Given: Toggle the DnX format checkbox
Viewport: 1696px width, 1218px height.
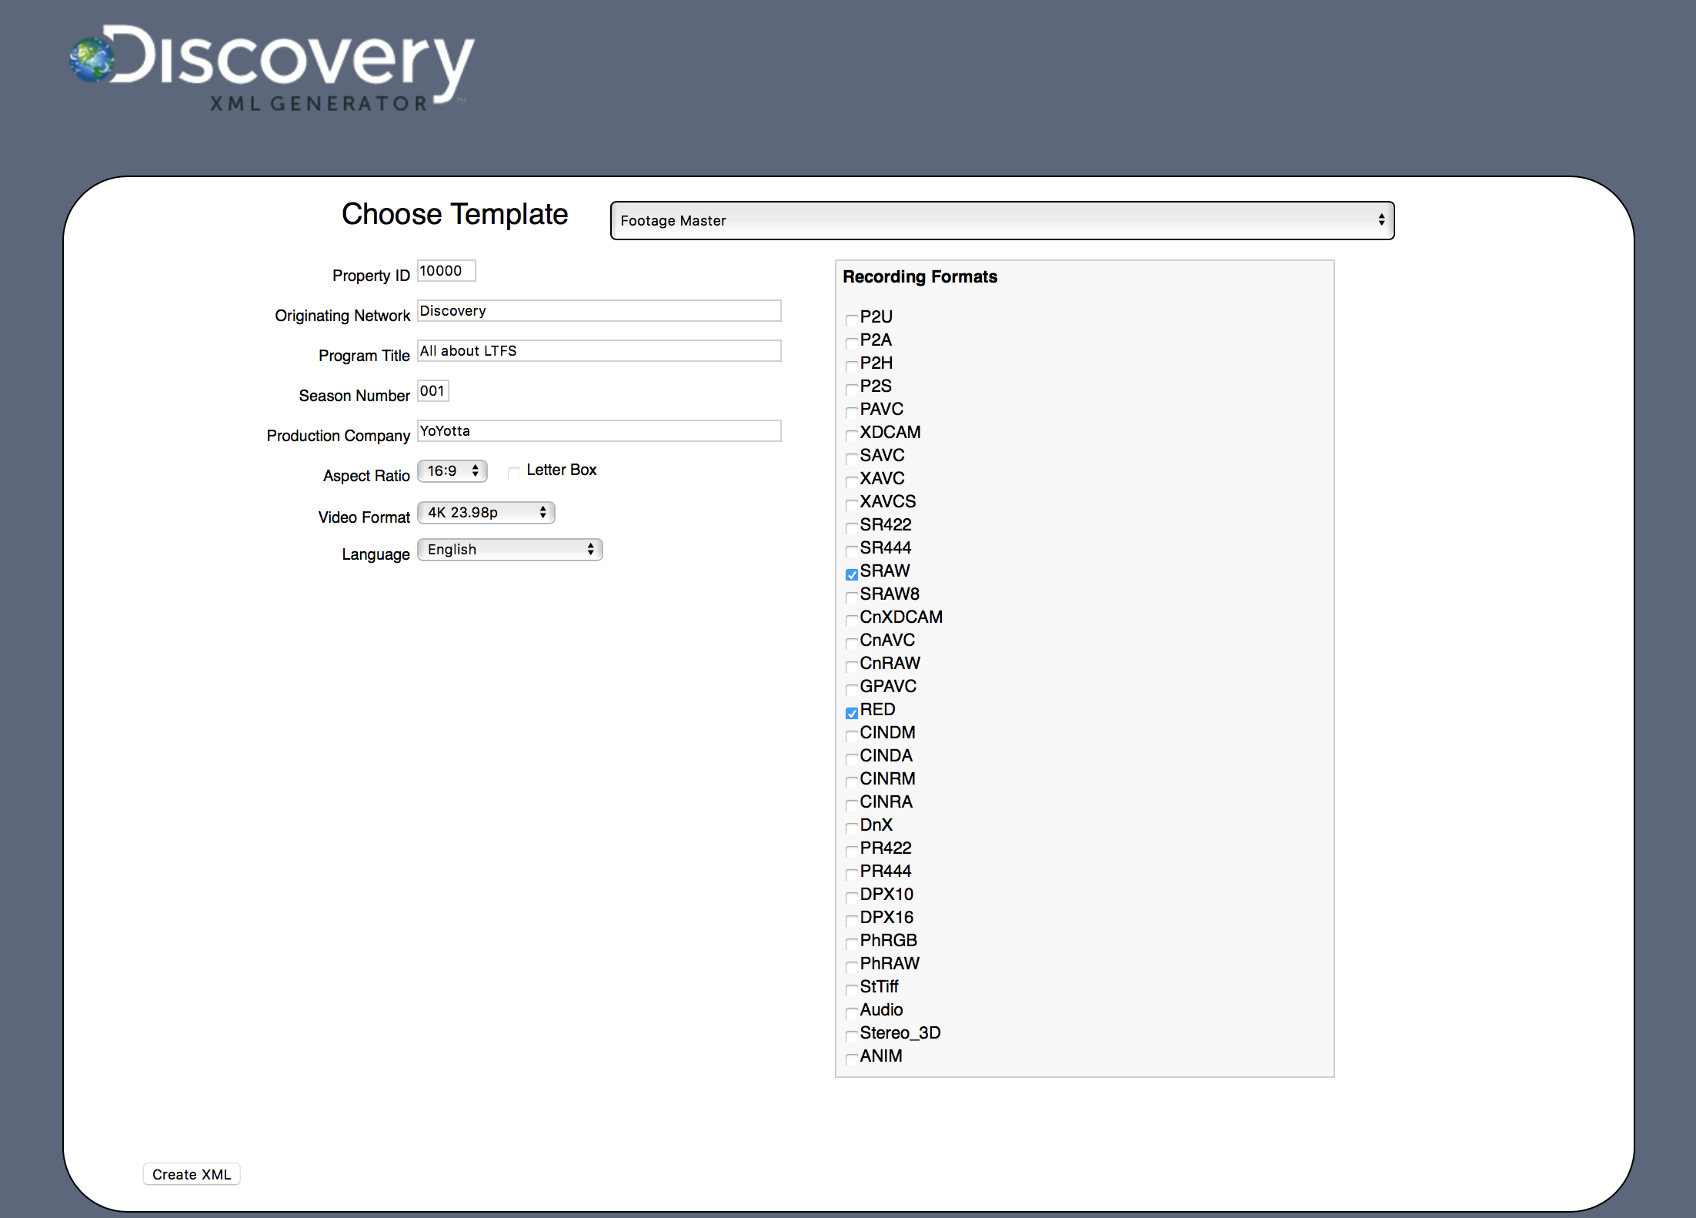Looking at the screenshot, I should tap(852, 828).
